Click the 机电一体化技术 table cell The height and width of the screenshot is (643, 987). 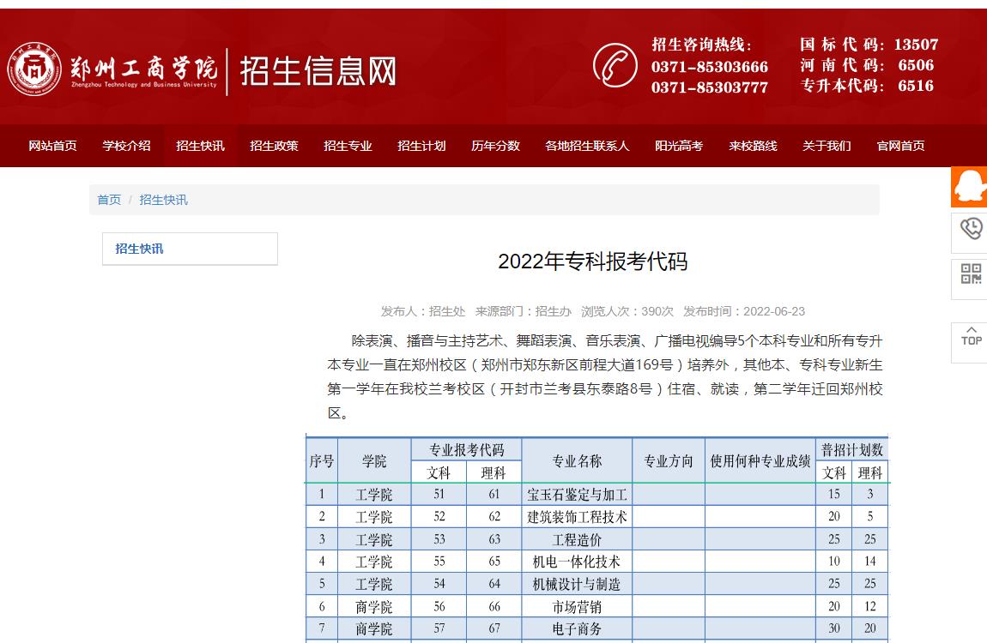coord(577,562)
